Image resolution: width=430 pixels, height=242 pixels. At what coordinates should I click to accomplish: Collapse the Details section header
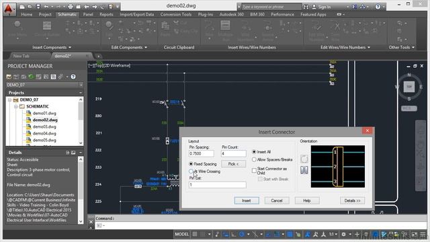pos(81,153)
